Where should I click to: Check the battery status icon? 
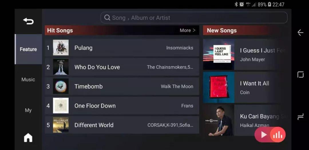click(270, 4)
